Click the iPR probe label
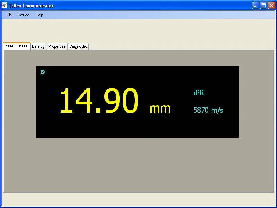 click(x=199, y=93)
